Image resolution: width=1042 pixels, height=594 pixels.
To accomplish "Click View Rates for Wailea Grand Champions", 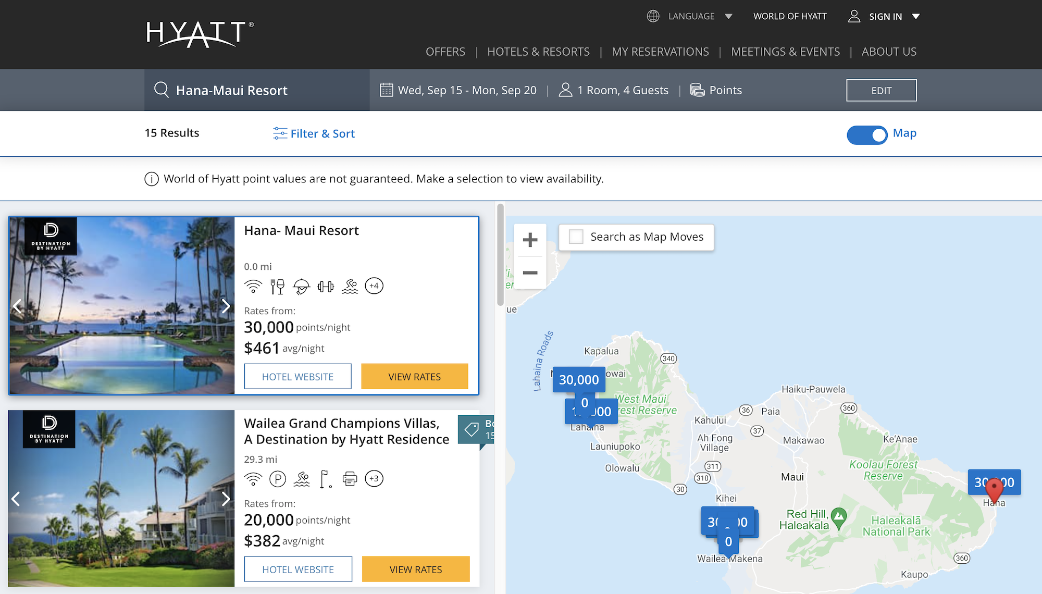I will (x=416, y=569).
